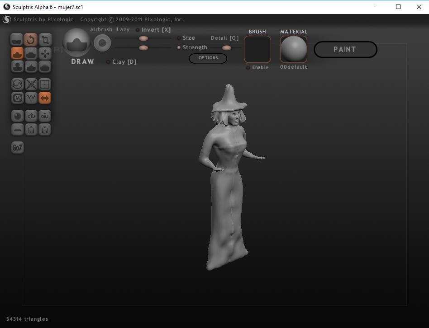Activate the Reduce brush tool

[x=18, y=84]
